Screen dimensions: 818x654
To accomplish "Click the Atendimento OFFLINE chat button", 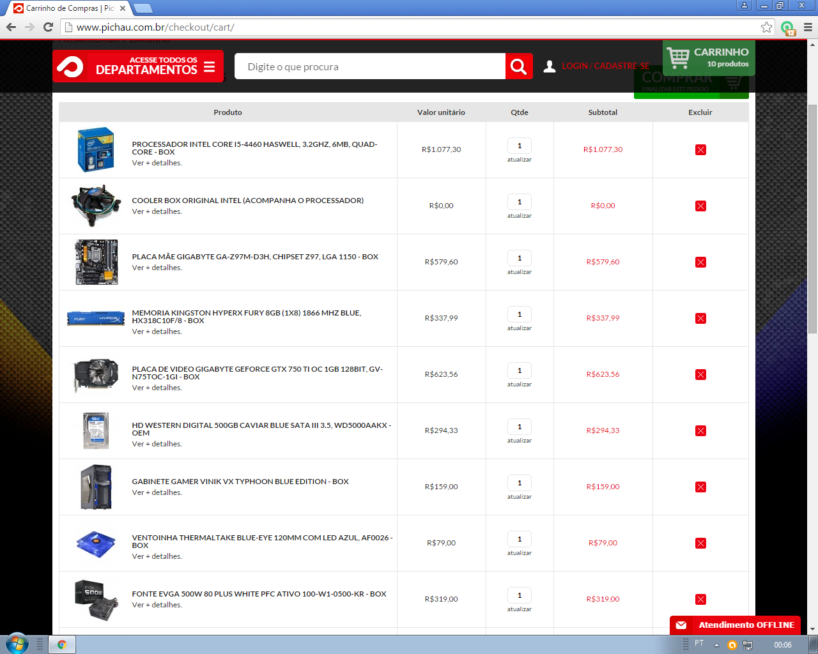I will pos(735,625).
